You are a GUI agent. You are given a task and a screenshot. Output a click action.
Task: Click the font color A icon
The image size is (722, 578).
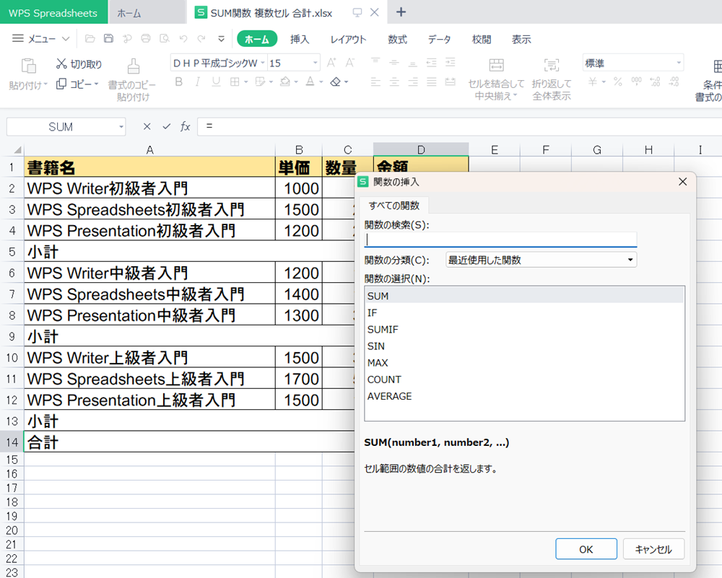[310, 82]
